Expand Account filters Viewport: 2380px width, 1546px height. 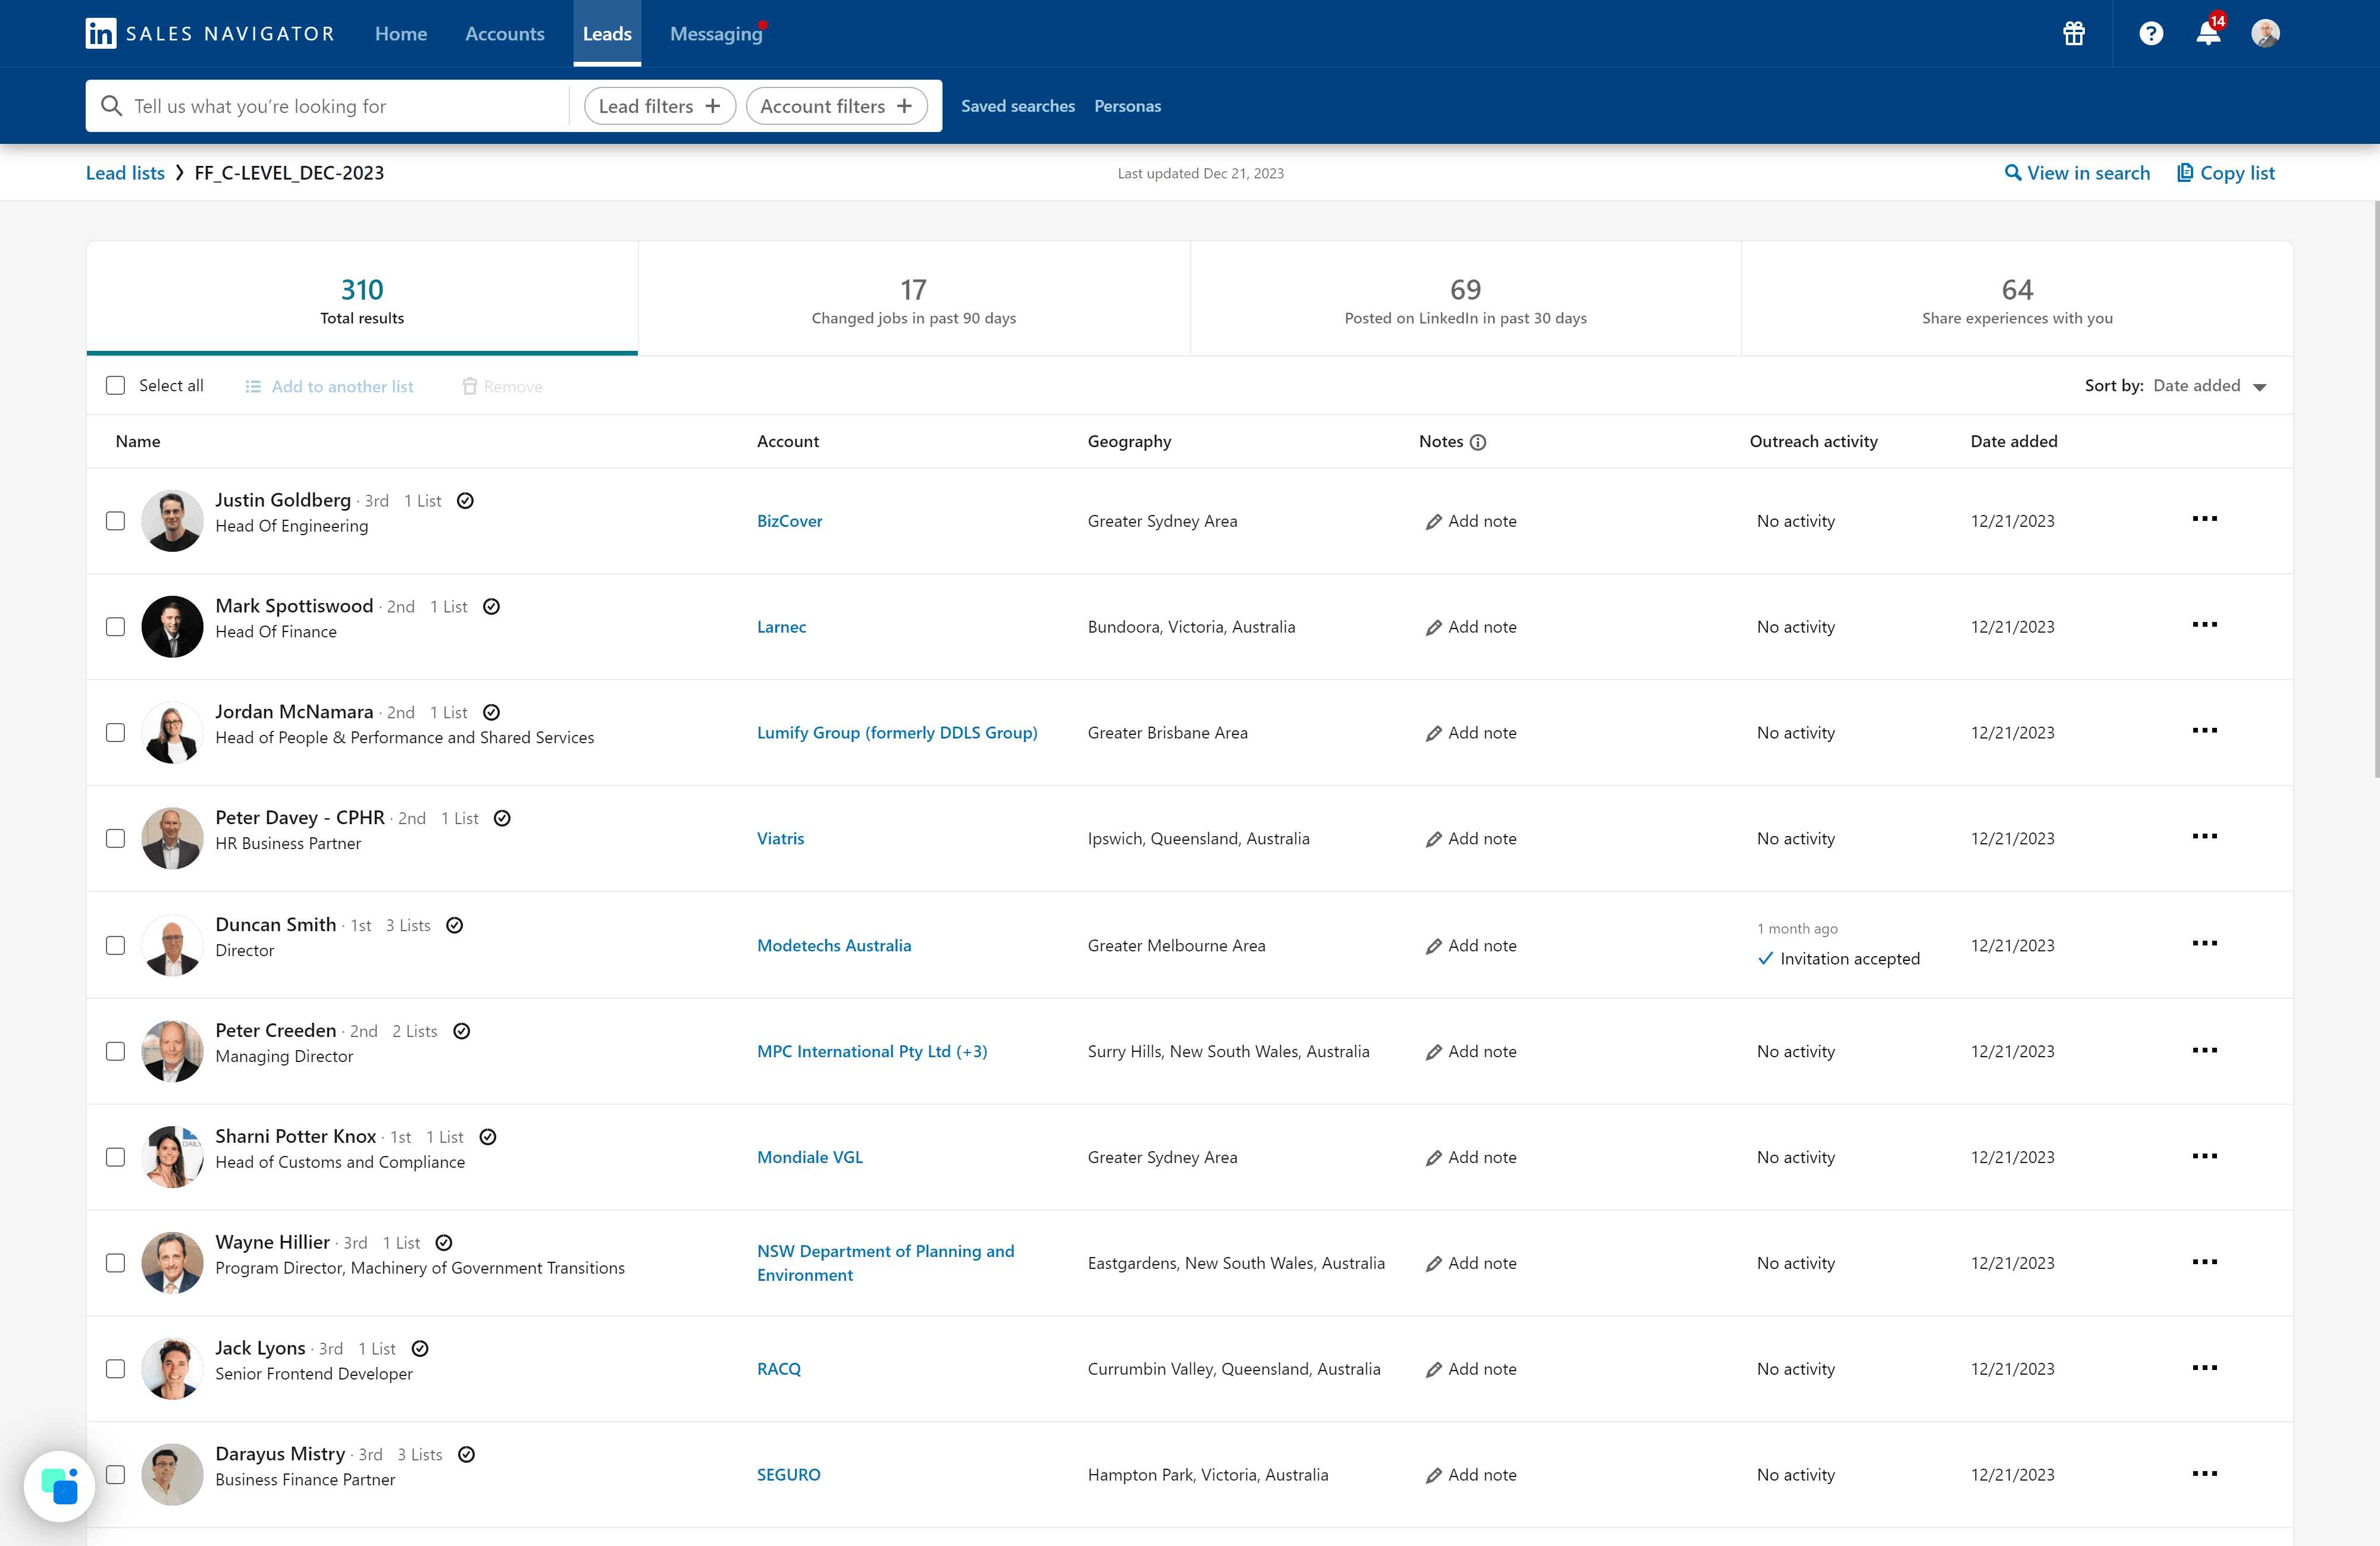point(837,106)
